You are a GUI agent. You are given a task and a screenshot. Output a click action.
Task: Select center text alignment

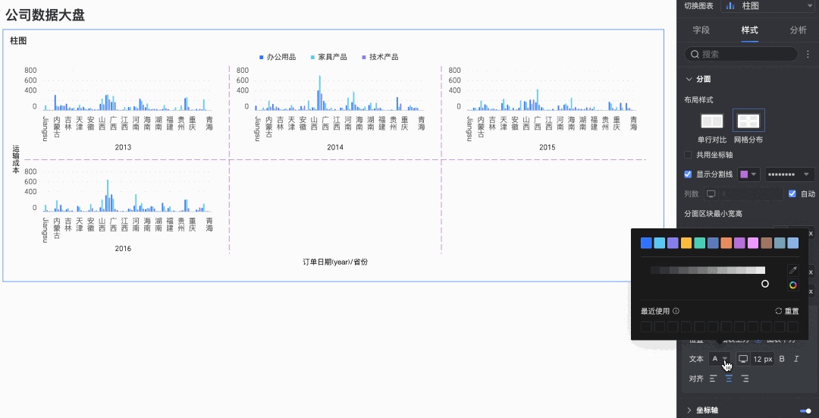[730, 379]
